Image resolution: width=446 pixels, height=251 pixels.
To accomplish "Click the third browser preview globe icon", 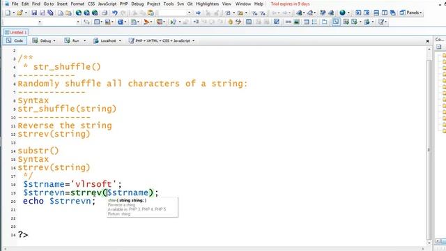I will point(95,13).
